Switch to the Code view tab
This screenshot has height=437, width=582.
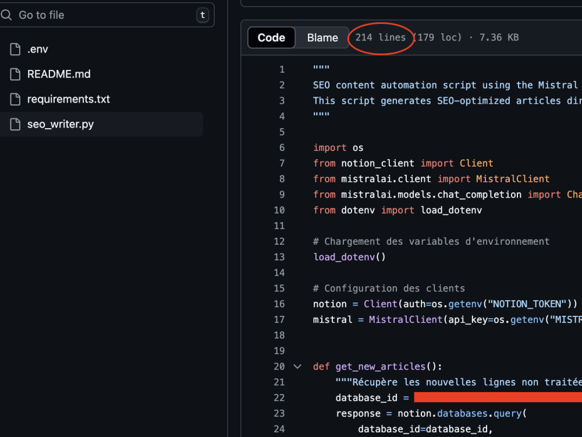click(x=271, y=37)
